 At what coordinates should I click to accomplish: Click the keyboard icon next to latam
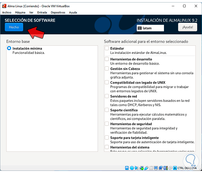pos(140,28)
